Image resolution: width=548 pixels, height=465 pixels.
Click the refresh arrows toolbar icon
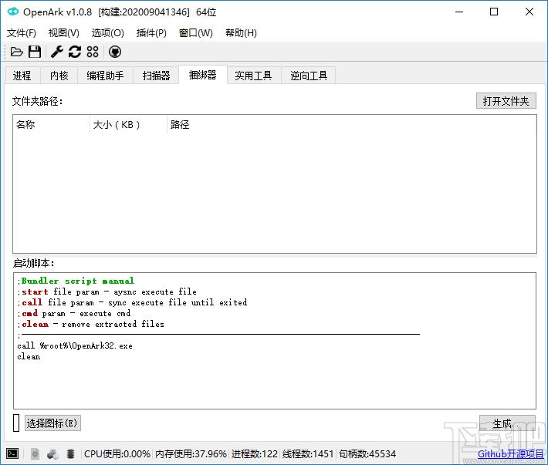click(x=75, y=52)
